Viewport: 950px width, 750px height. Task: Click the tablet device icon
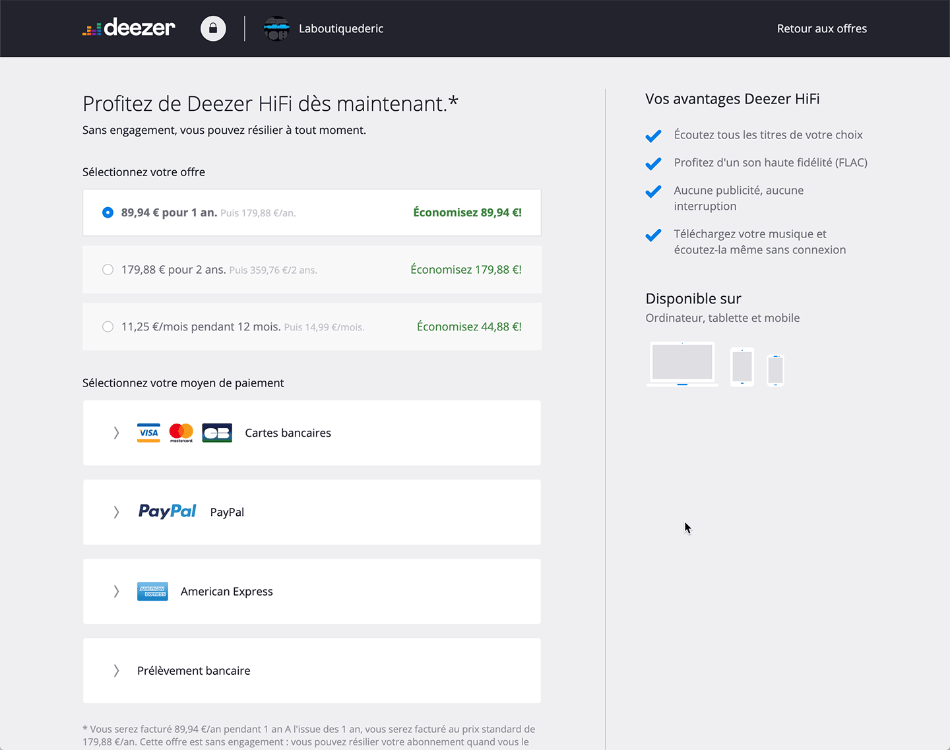pyautogui.click(x=742, y=367)
